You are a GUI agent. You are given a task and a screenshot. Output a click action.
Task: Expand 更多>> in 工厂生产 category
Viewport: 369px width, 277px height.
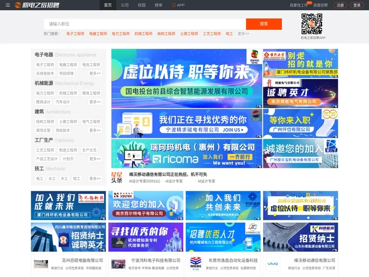(x=95, y=159)
